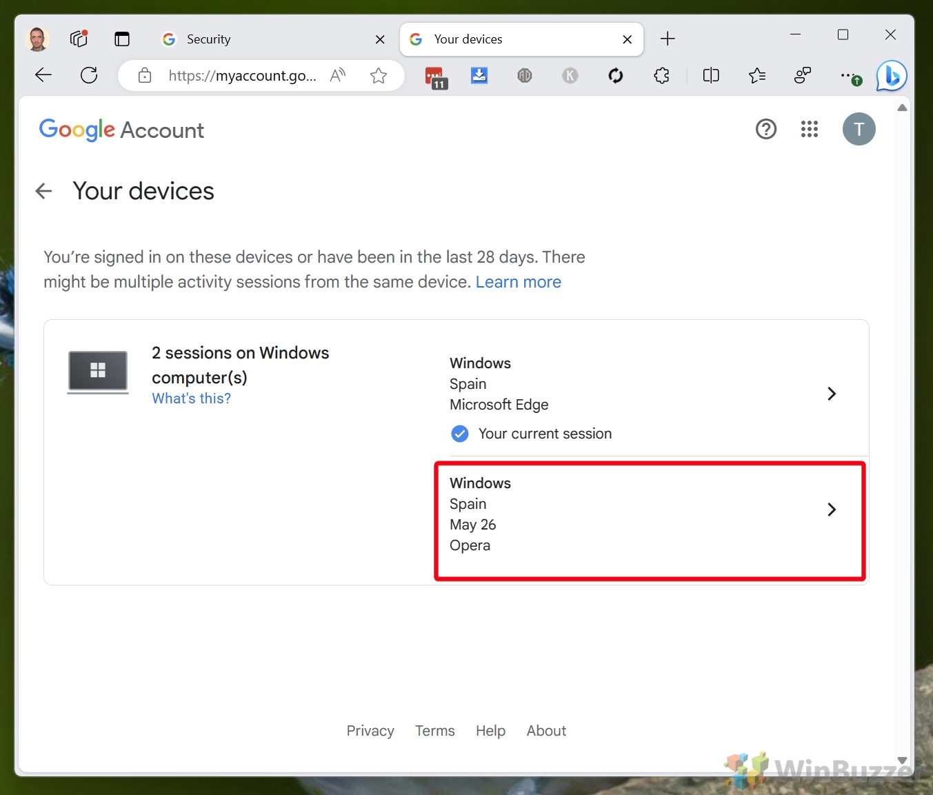Image resolution: width=933 pixels, height=795 pixels.
Task: Click the What's this? link
Action: [192, 399]
